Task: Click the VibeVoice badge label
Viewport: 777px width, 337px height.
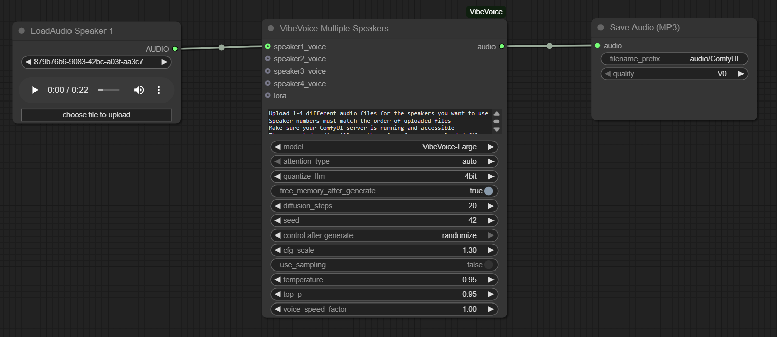Action: tap(485, 12)
